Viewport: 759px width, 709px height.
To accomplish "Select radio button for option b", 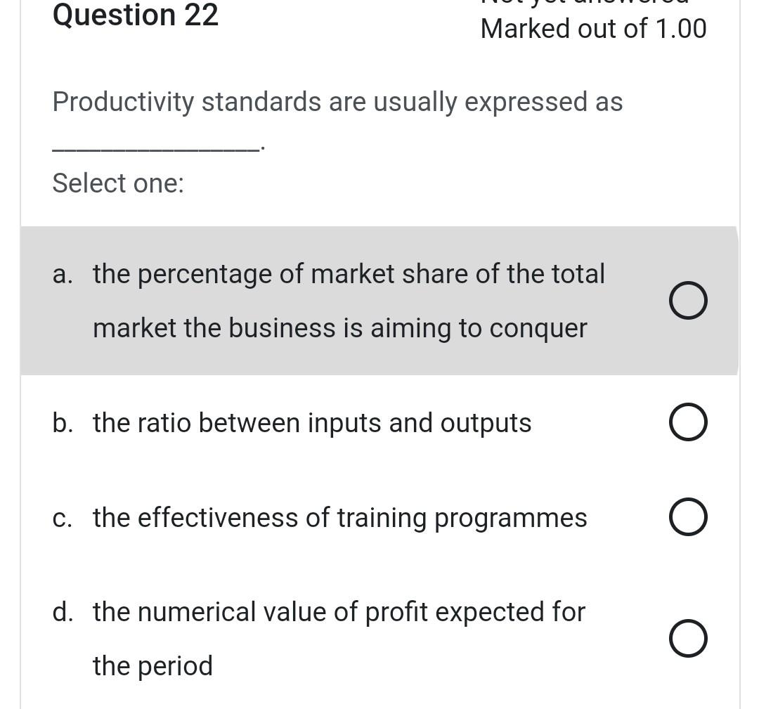I will point(688,422).
